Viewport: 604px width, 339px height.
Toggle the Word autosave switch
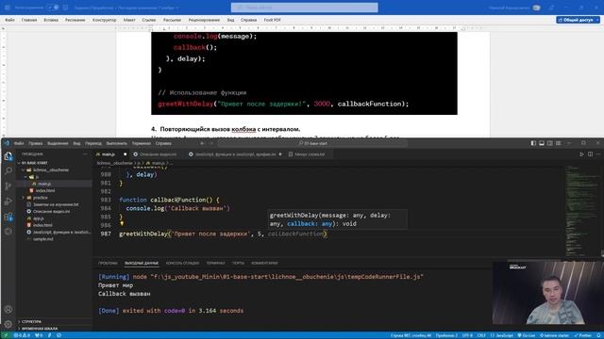coord(53,8)
